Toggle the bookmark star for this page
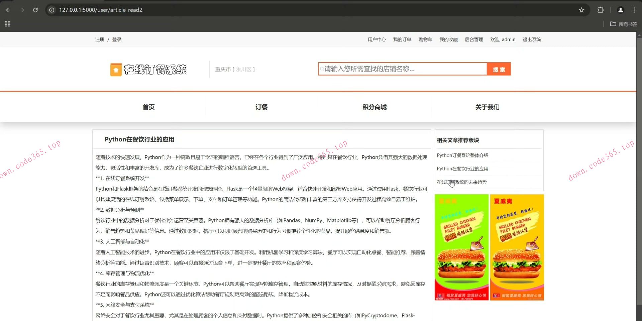 tap(581, 10)
